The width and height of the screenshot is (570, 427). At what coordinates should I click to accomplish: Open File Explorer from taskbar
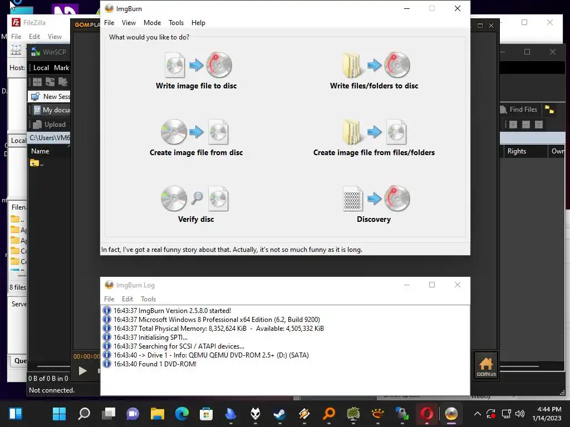pyautogui.click(x=158, y=413)
